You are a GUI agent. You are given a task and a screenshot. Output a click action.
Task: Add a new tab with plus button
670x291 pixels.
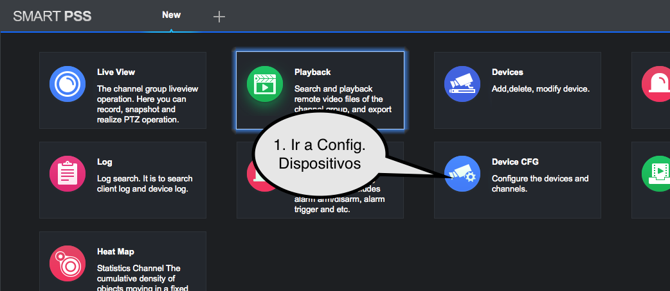click(x=219, y=17)
